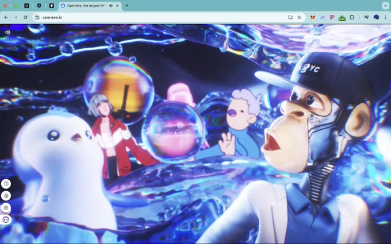This screenshot has height=244, width=391.
Task: Go forward with the browser forward arrow
Action: pos(16,17)
